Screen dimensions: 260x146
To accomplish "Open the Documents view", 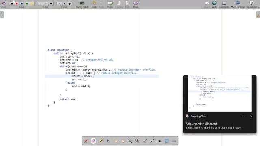I will point(224,4).
